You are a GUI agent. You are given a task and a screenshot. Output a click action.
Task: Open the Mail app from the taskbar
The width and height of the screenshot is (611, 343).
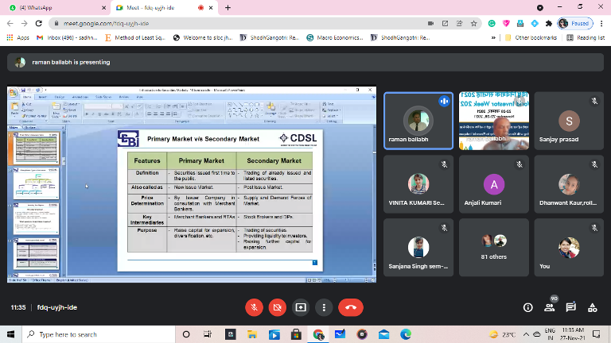click(383, 334)
